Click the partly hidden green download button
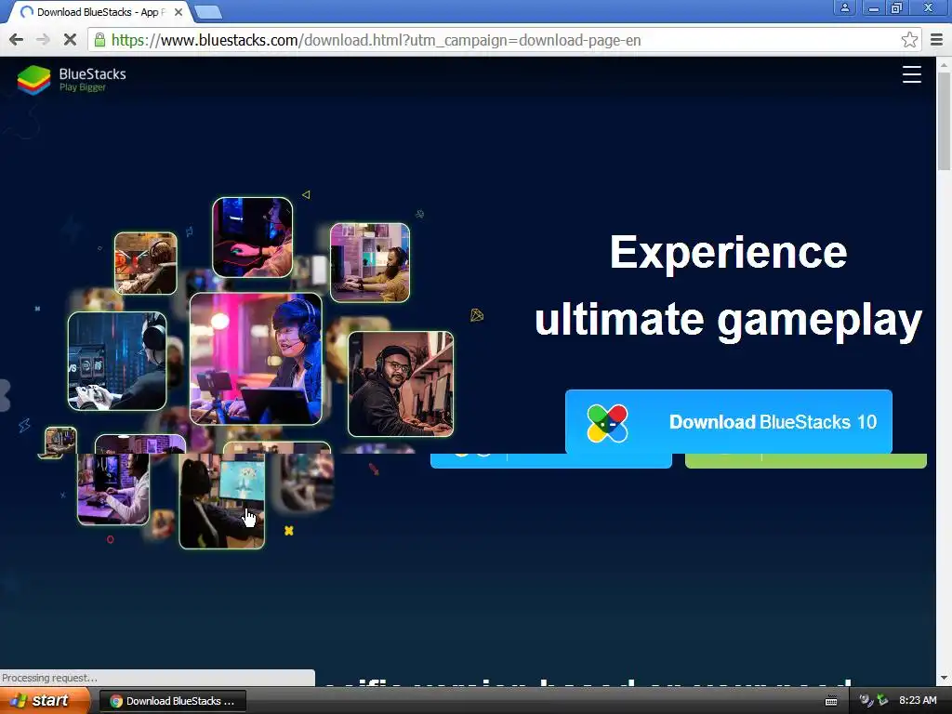 coord(806,461)
